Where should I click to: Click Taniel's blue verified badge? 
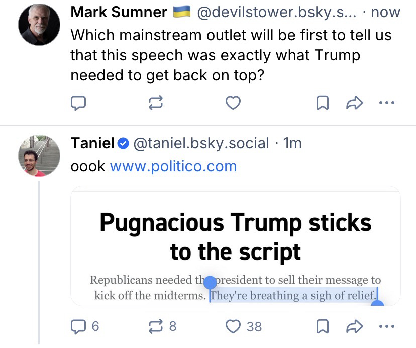[x=123, y=144]
